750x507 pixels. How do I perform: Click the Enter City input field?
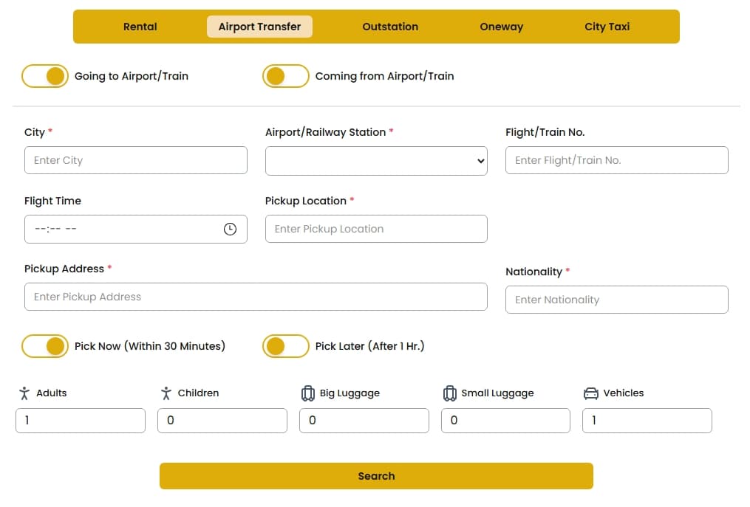tap(136, 160)
